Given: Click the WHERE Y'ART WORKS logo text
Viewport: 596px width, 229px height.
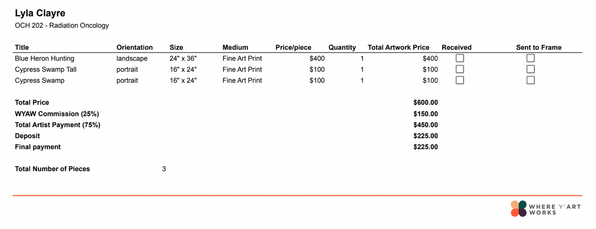Looking at the screenshot, I should [x=555, y=210].
